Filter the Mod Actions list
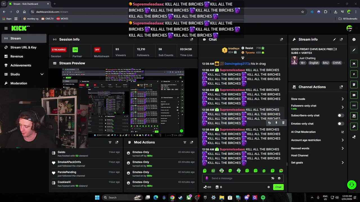360x202 pixels. (x=185, y=142)
